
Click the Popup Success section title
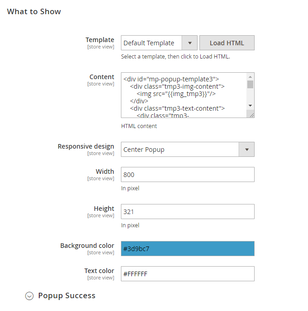(x=67, y=296)
